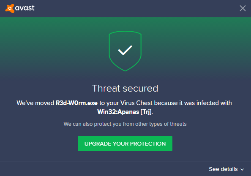The image size is (251, 176).
Task: Click the infected with text in message
Action: tap(214, 103)
